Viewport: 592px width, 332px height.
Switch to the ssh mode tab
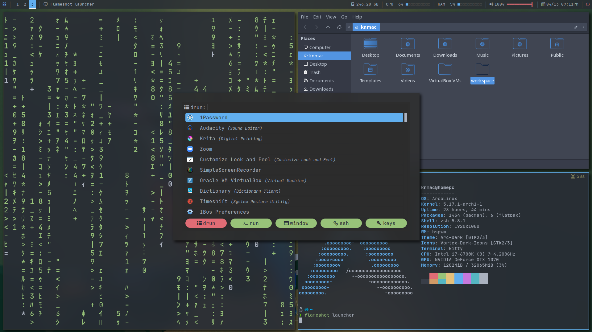tap(341, 223)
